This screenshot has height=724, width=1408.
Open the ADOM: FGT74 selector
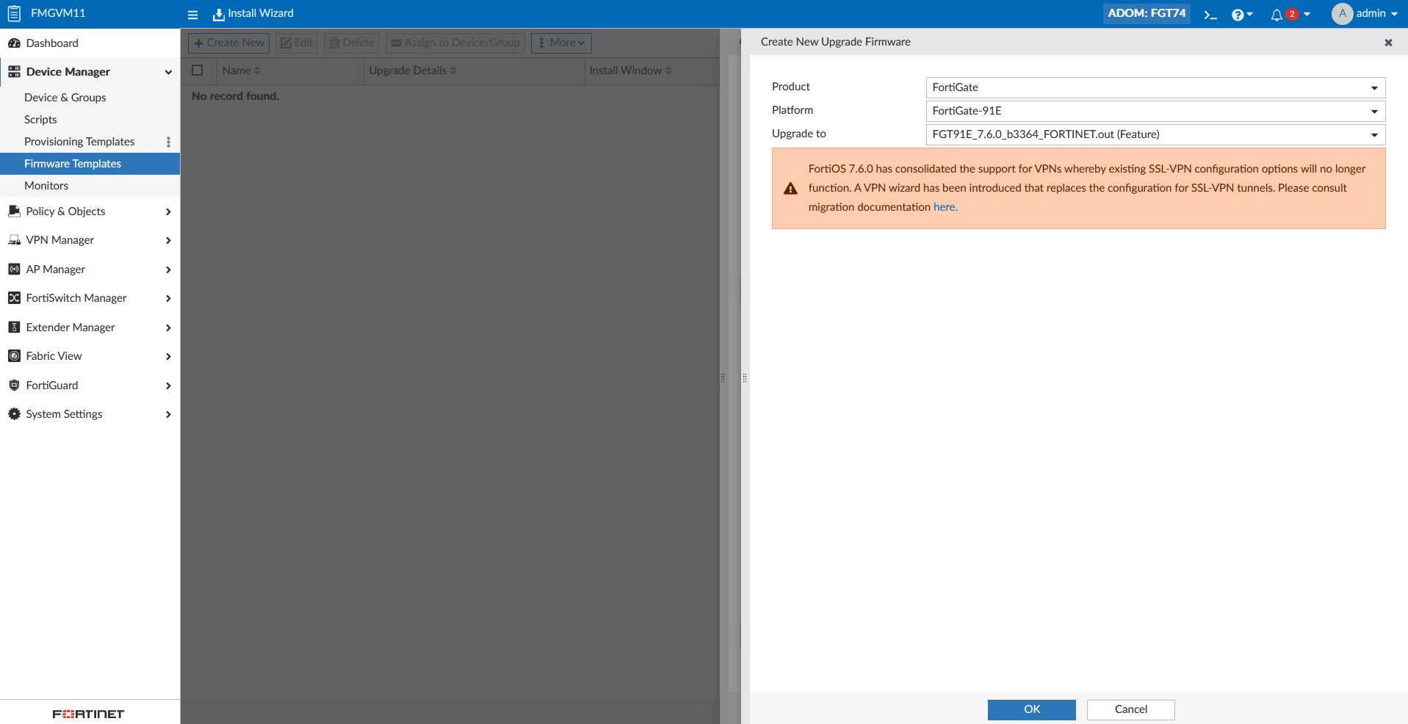pos(1146,13)
